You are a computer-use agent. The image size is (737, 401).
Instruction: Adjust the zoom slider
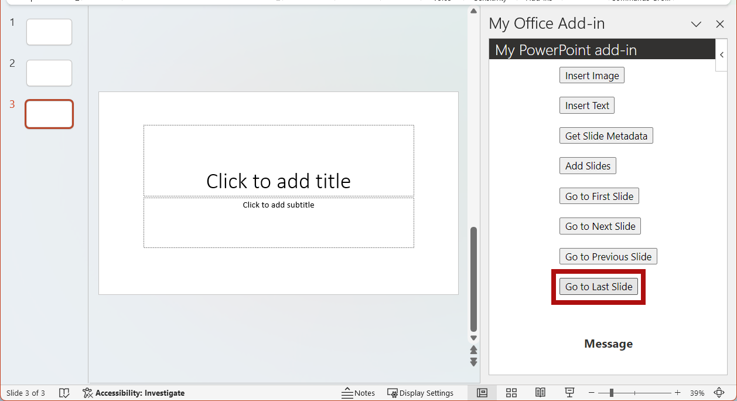click(x=612, y=393)
